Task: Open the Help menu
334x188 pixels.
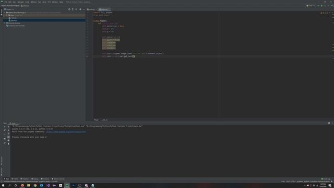Action: (x=61, y=2)
